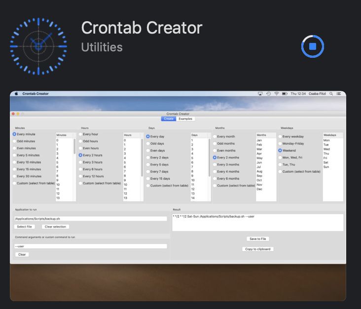Open the Apple menu
The height and width of the screenshot is (309, 361).
16,94
